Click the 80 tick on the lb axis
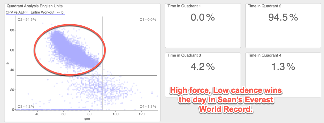The image size is (324, 123). 13,30
